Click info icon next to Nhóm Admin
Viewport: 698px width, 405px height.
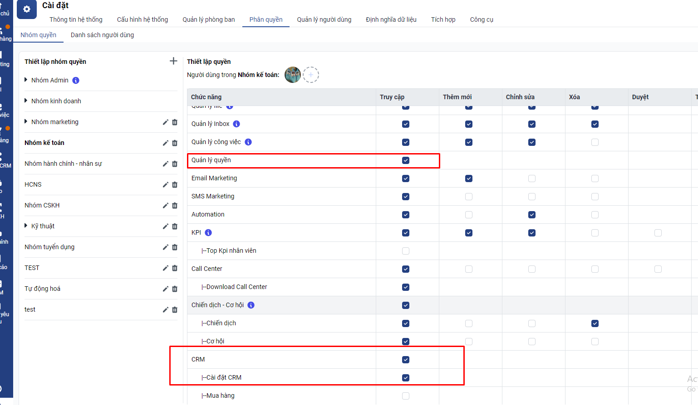tap(76, 81)
